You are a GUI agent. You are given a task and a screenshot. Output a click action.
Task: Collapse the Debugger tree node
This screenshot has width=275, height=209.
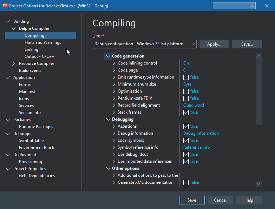tap(8, 134)
